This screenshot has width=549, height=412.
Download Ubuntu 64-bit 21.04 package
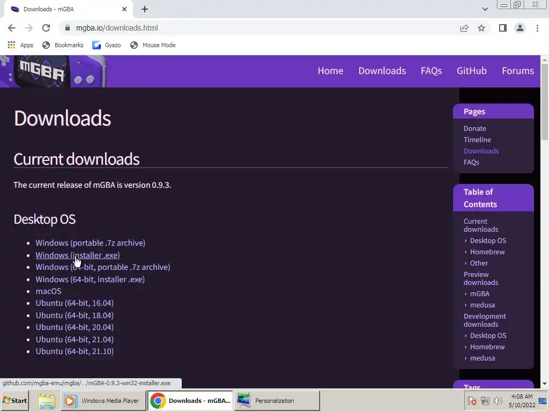click(75, 340)
